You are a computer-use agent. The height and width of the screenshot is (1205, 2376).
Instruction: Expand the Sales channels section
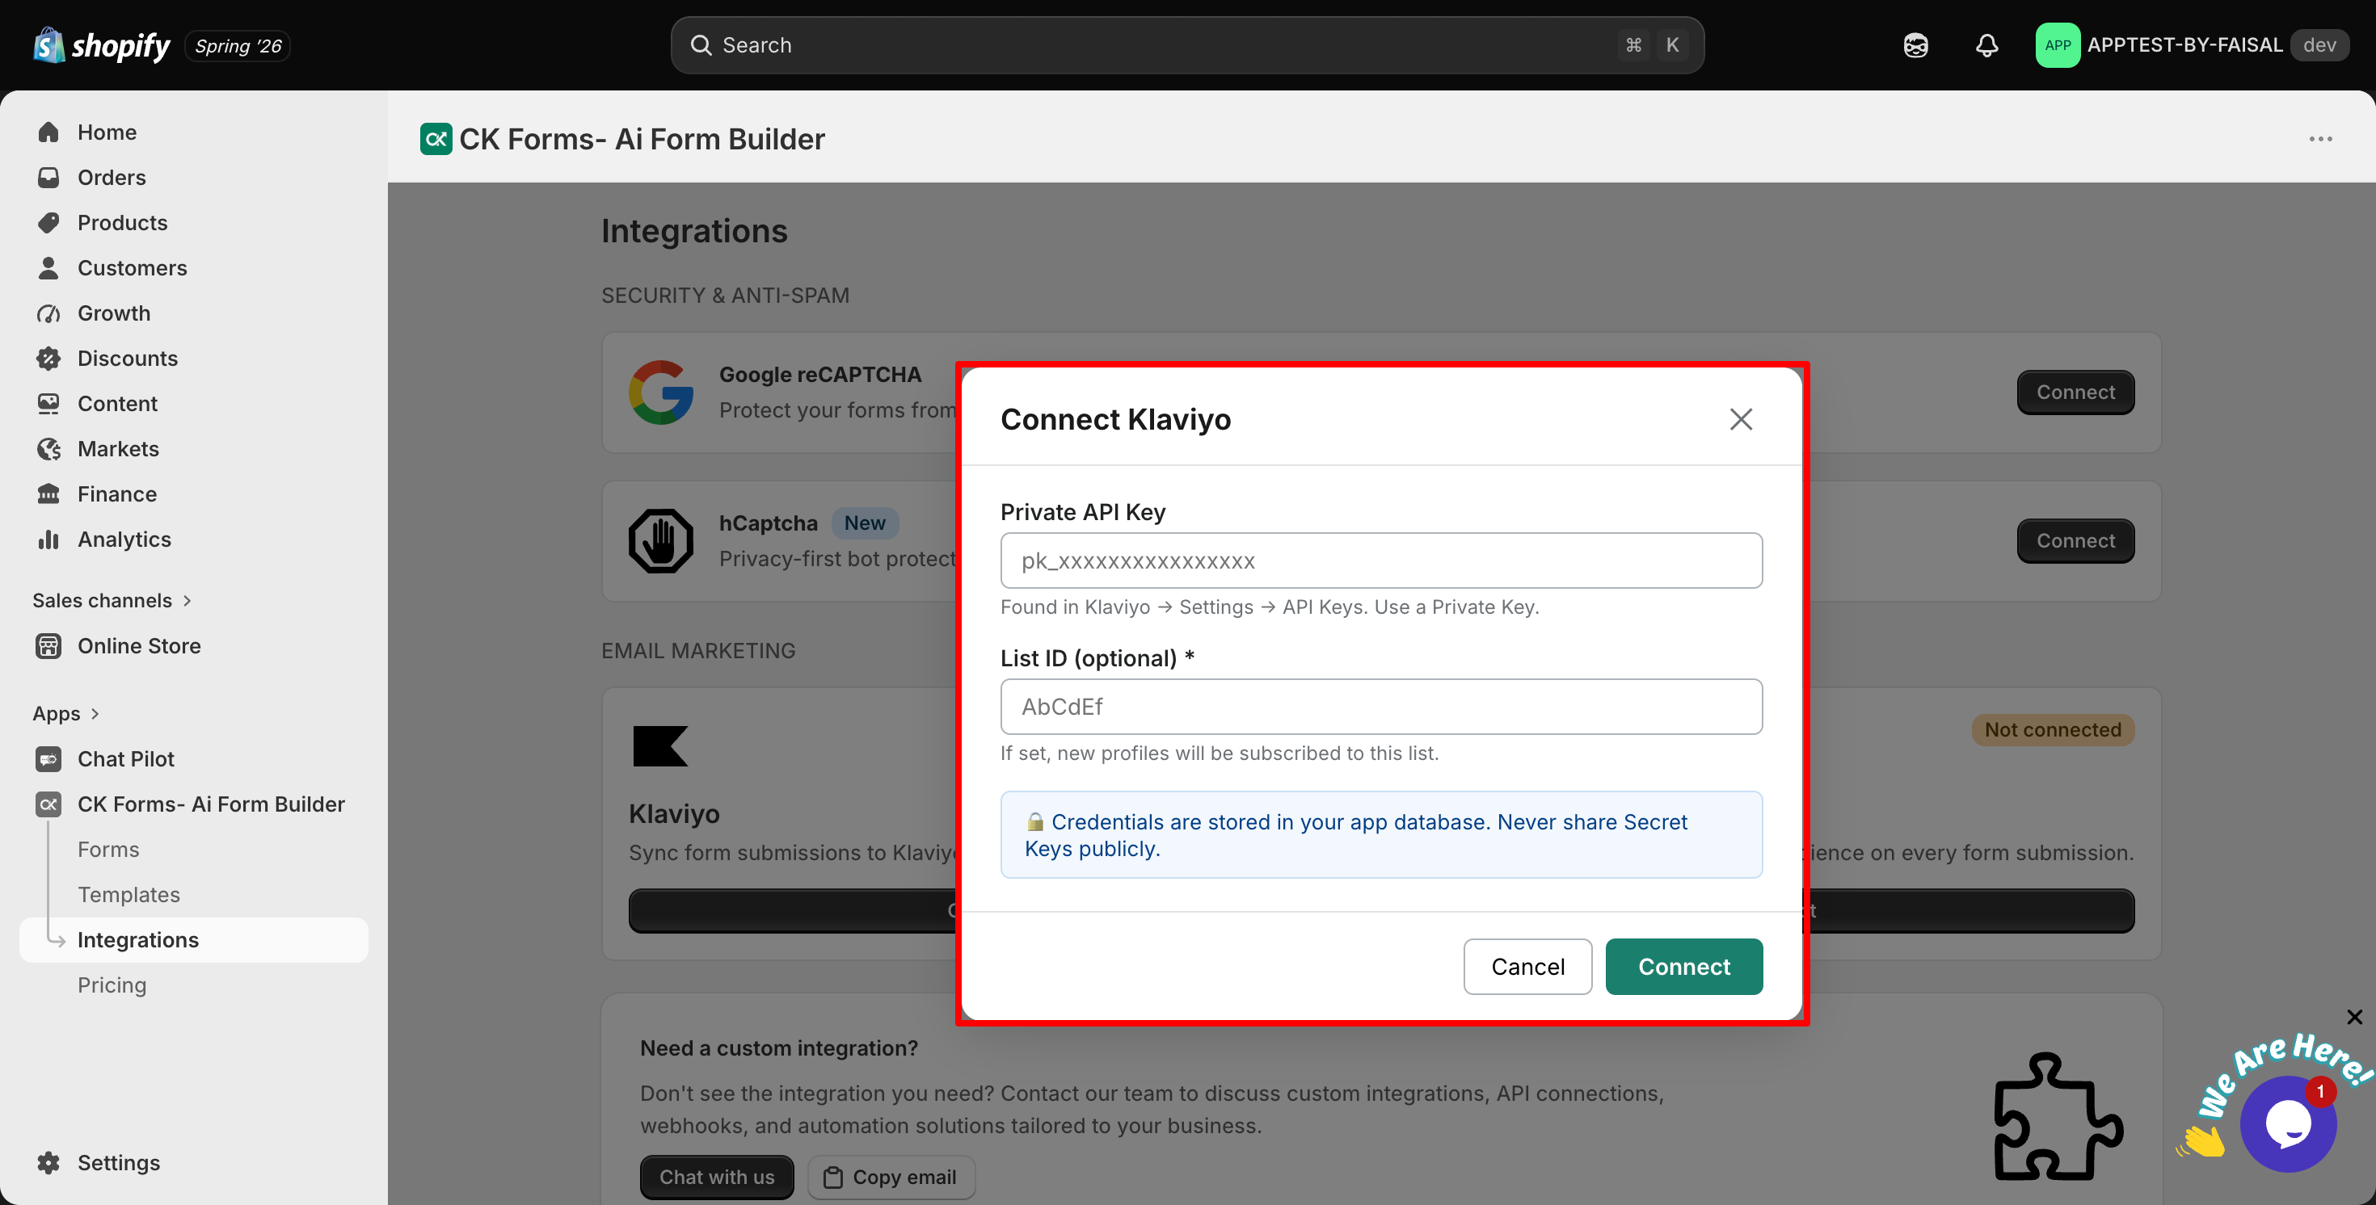[x=112, y=600]
